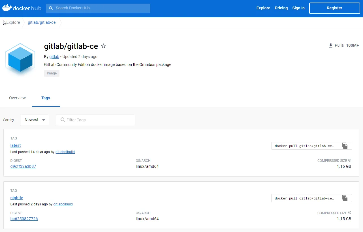Image resolution: width=363 pixels, height=232 pixels.
Task: Click the gitlab publisher link
Action: [x=54, y=57]
